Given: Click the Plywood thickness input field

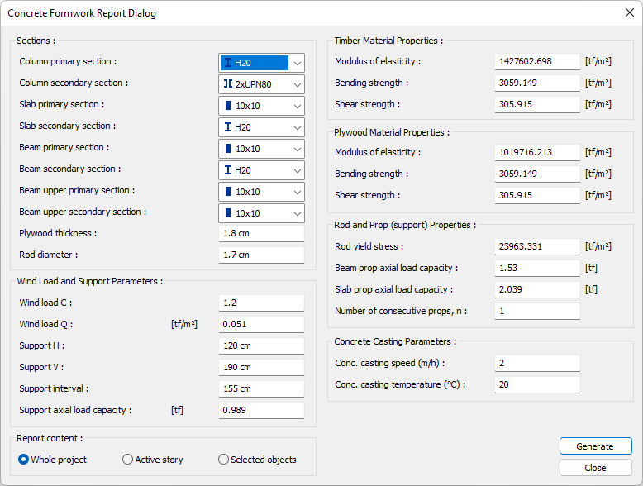Looking at the screenshot, I should click(x=261, y=234).
